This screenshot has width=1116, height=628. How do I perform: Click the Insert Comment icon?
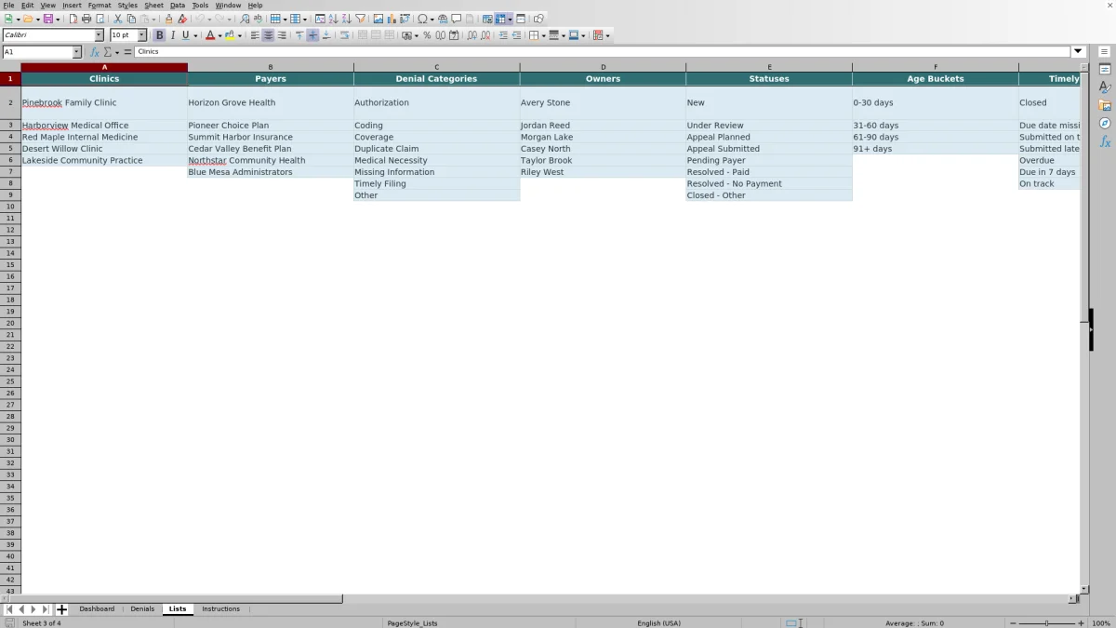click(x=457, y=19)
